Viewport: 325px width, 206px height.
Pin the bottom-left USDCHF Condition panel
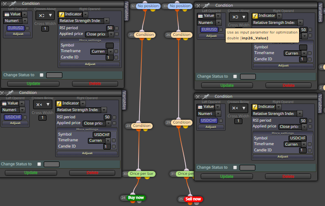[10, 92]
